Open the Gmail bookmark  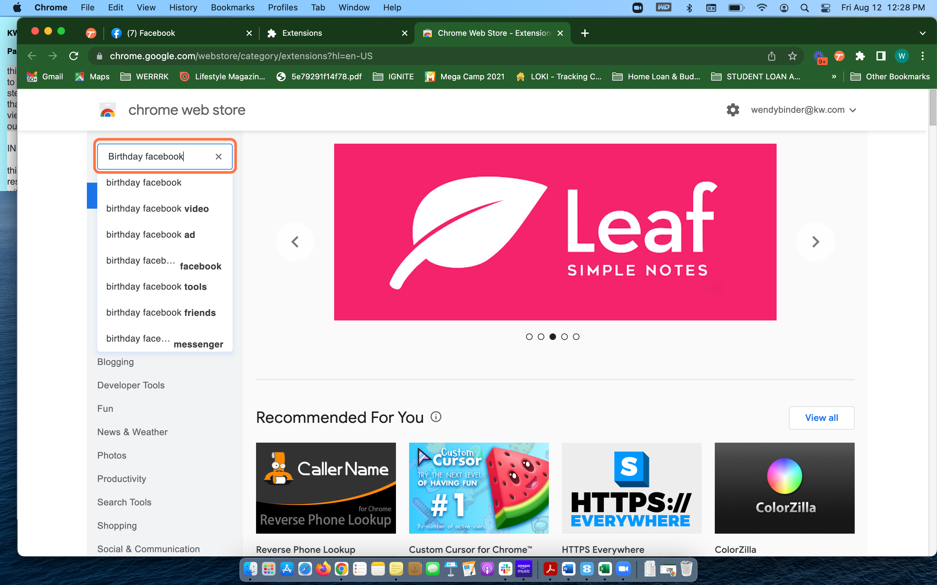pos(45,77)
